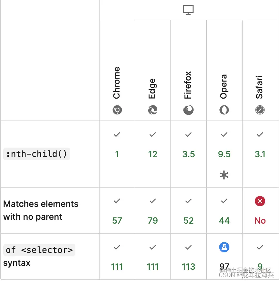Click the Edge browser logo icon
Screen dimensions: 279x281
(153, 110)
